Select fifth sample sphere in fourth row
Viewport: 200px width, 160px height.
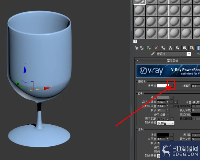(x=187, y=33)
